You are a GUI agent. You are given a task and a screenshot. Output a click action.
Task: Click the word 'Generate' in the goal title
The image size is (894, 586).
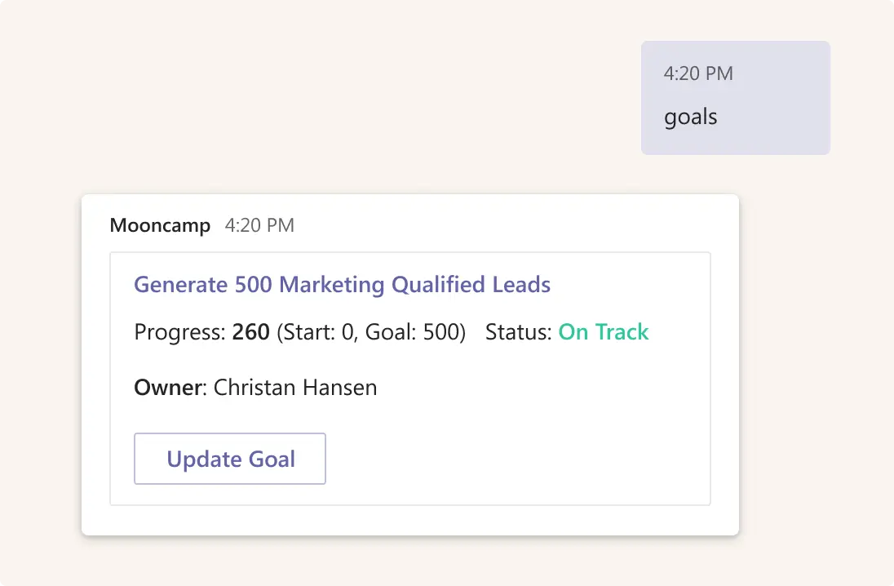pos(180,285)
